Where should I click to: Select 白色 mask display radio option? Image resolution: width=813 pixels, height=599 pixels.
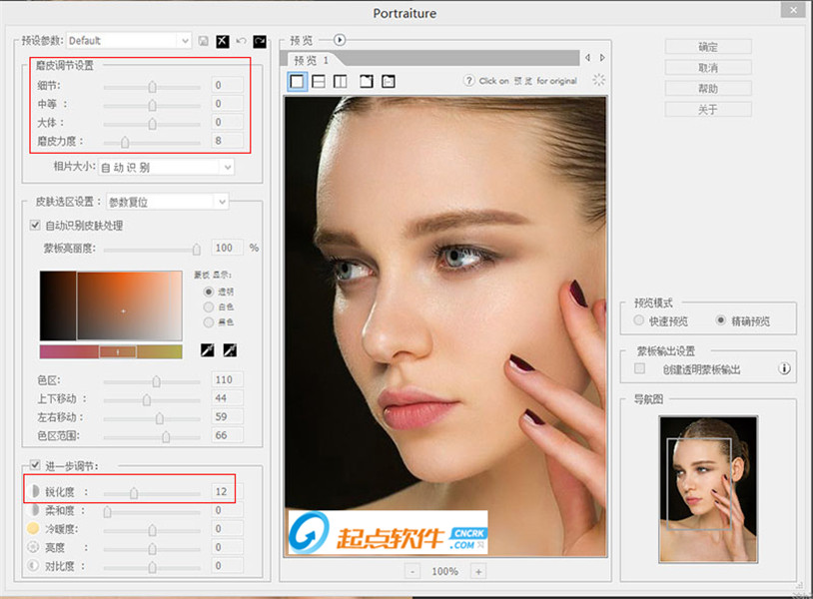[208, 306]
